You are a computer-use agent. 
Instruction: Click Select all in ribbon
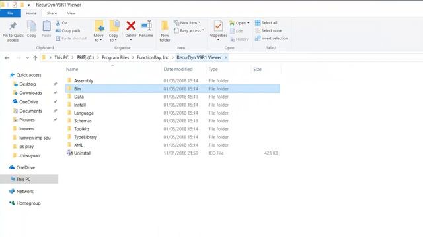266,23
